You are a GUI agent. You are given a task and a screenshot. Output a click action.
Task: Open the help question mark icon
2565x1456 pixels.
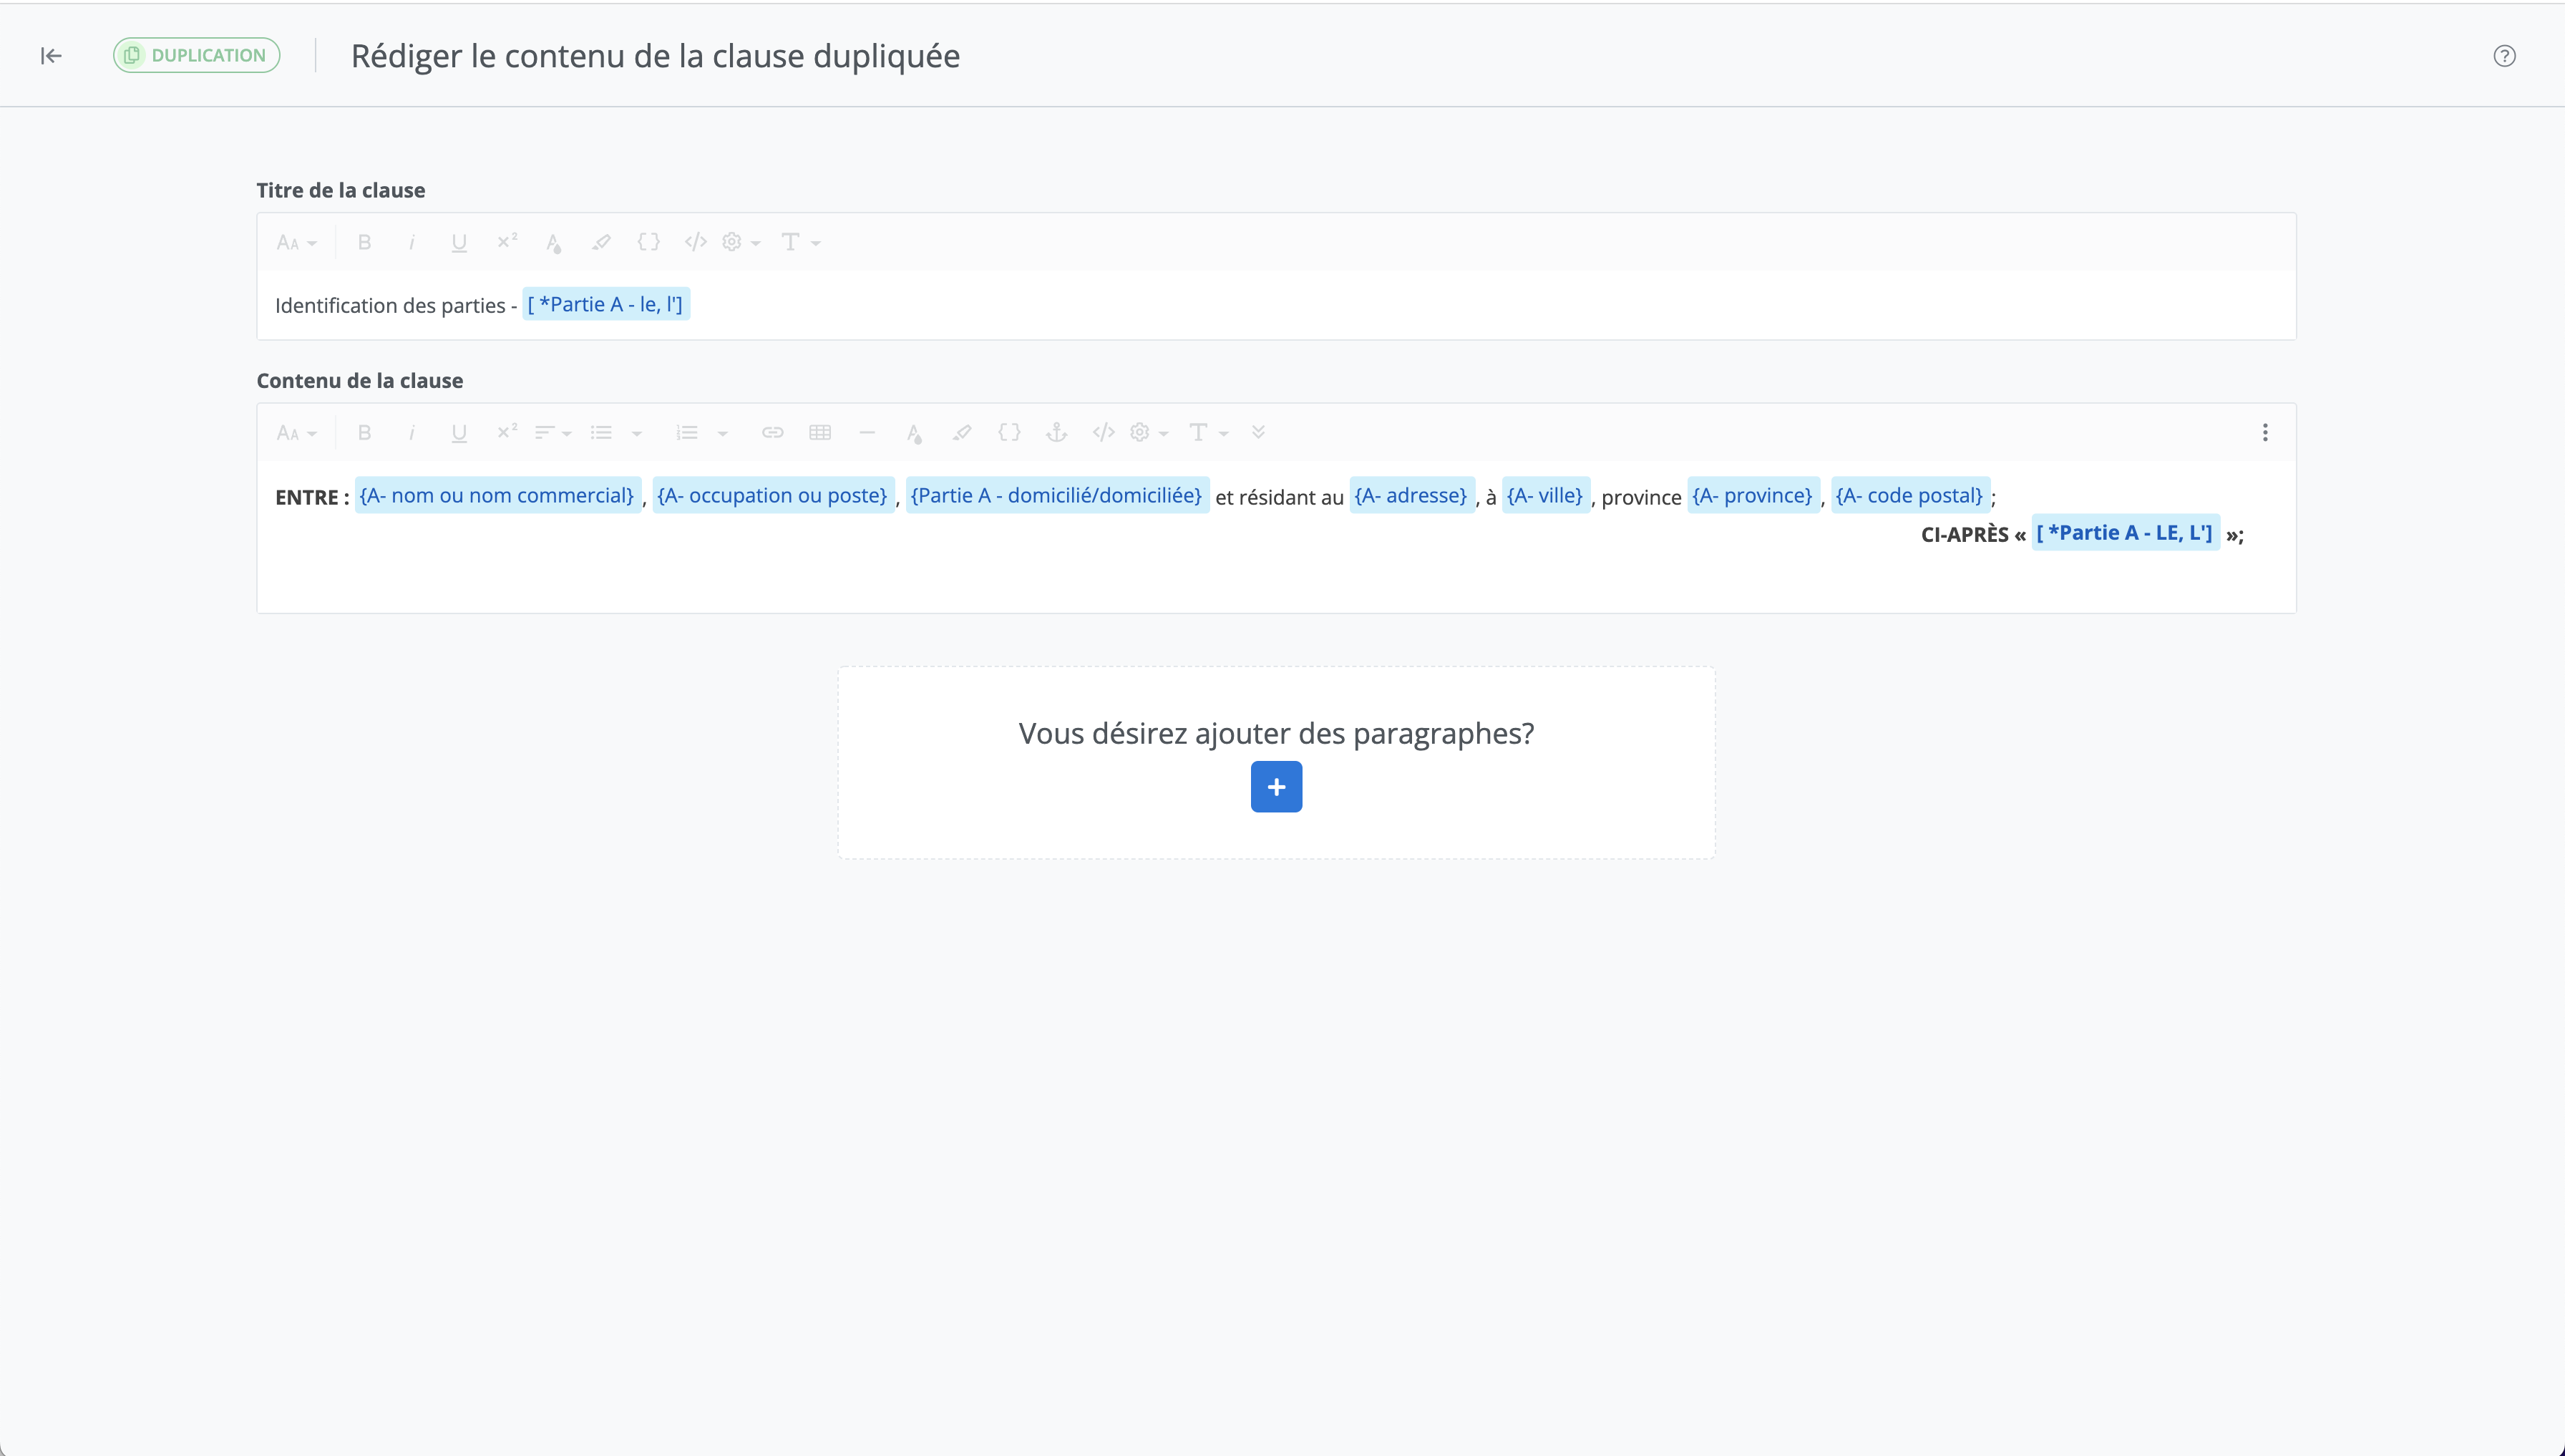coord(2504,56)
